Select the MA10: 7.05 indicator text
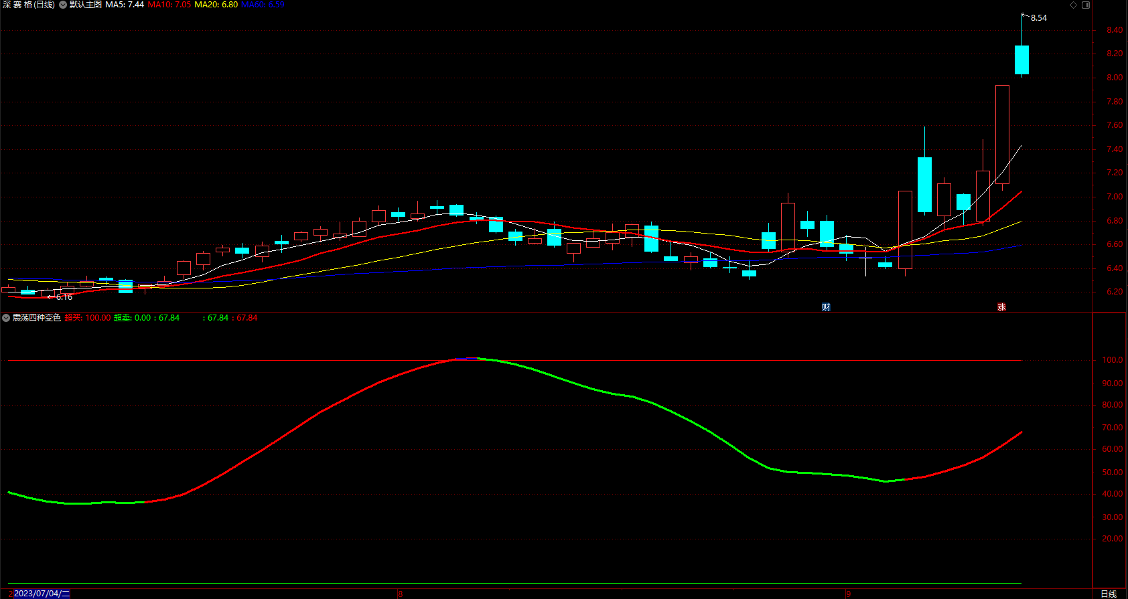Screen dimensions: 1128x599 169,5
